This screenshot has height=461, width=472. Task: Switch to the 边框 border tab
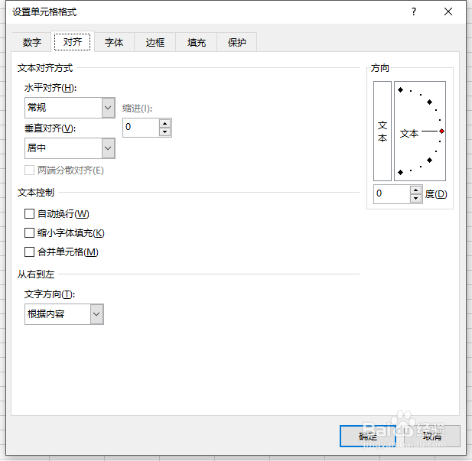click(155, 43)
